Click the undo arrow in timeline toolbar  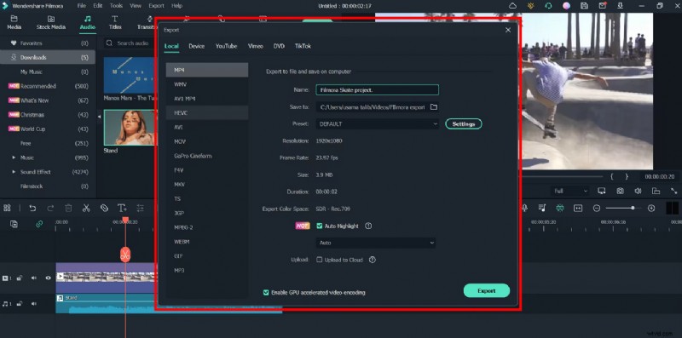(x=32, y=208)
